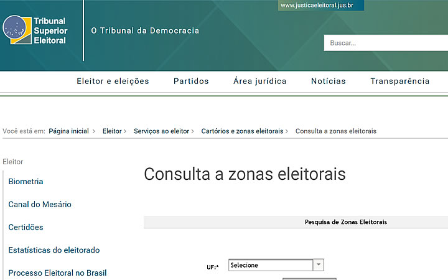Go to Página inicial breadcrumb
The image size is (448, 280).
coord(68,131)
